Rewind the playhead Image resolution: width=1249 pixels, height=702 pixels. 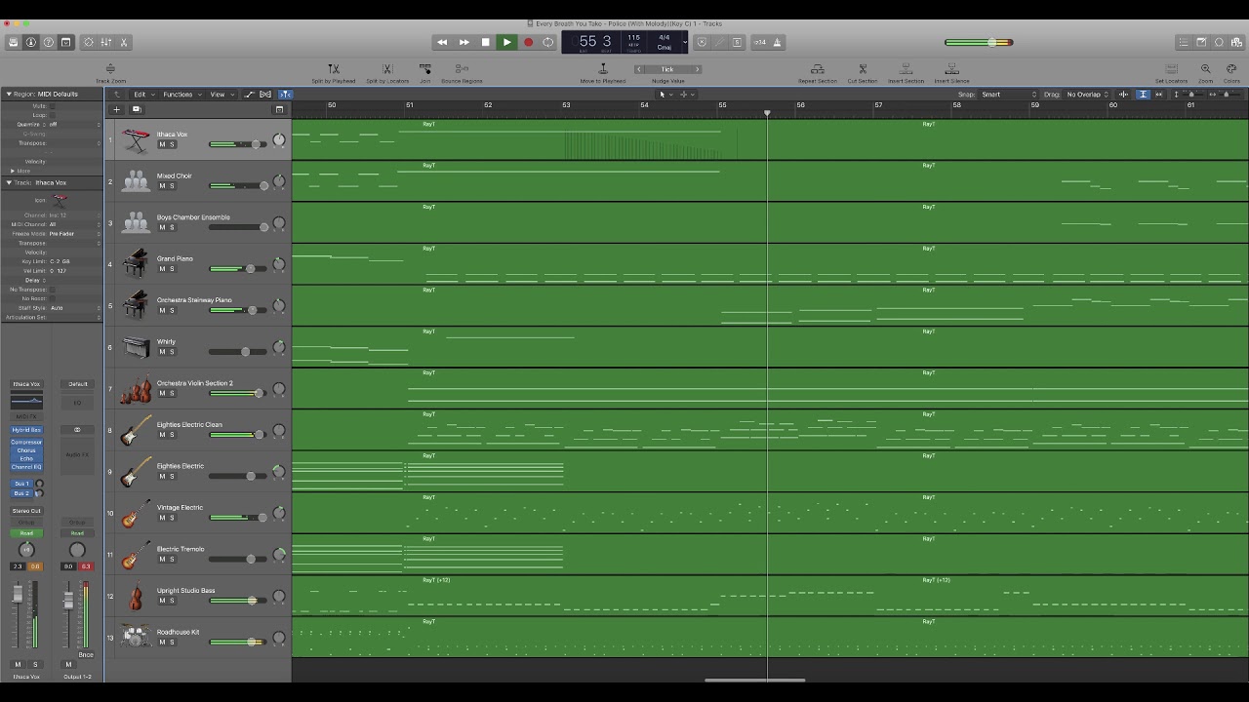pyautogui.click(x=442, y=42)
